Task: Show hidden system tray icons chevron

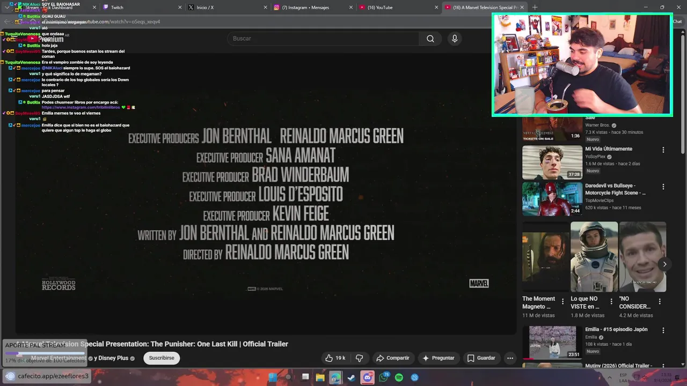Action: [609, 377]
